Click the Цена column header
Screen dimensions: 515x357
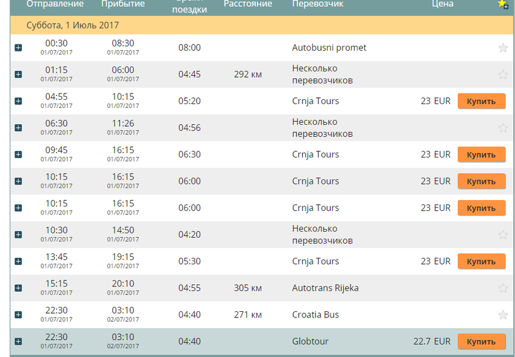pyautogui.click(x=442, y=4)
